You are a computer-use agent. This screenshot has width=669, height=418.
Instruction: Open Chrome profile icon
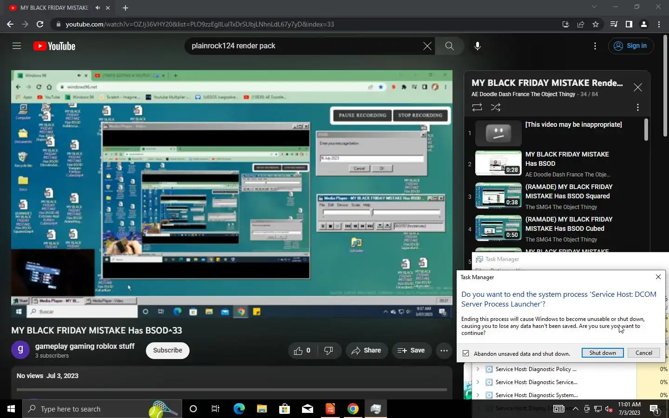pyautogui.click(x=644, y=24)
